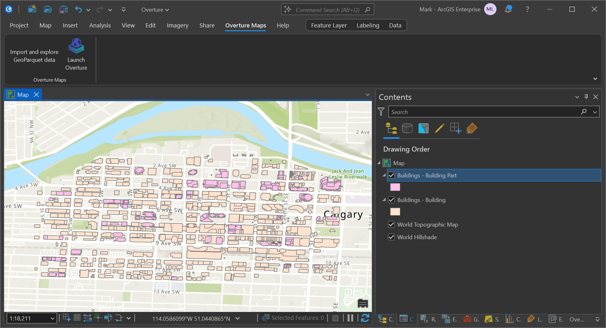Screen dimensions: 606x328
Task: Click the Save Project icon
Action: click(63, 9)
